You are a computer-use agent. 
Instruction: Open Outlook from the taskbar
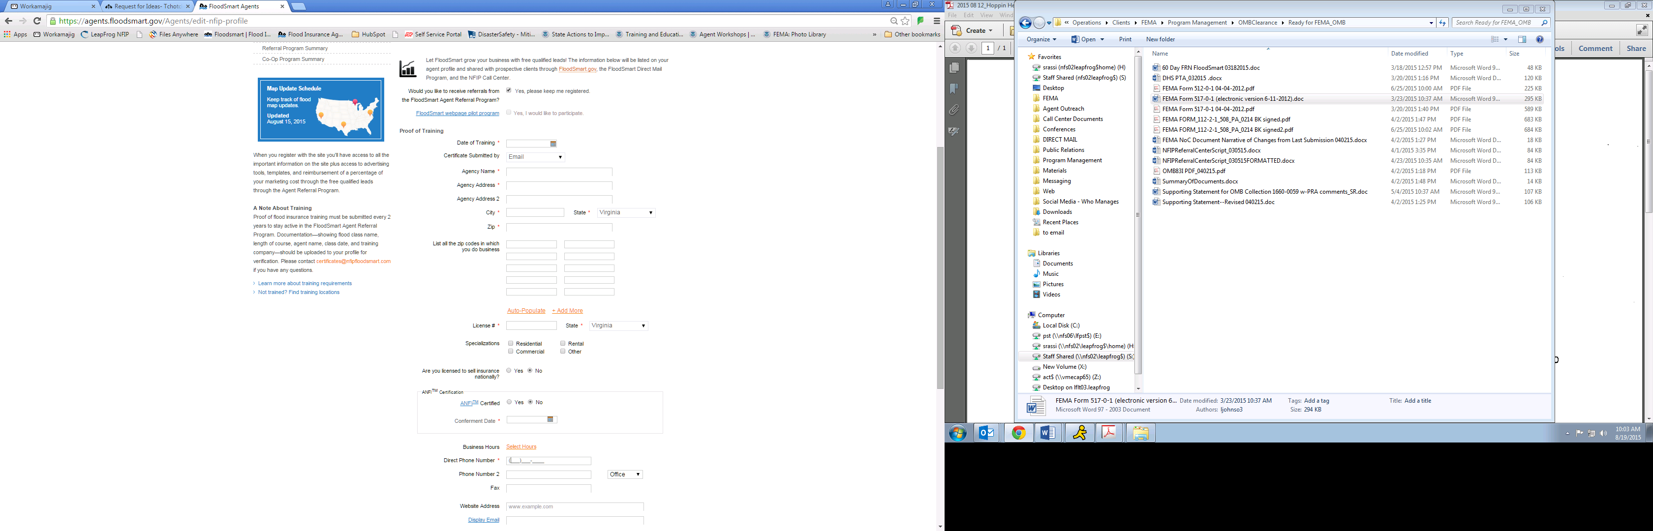(986, 433)
